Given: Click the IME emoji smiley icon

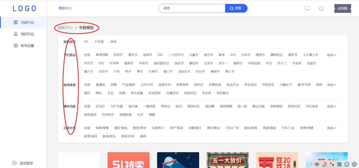Looking at the screenshot, I should coord(347,164).
